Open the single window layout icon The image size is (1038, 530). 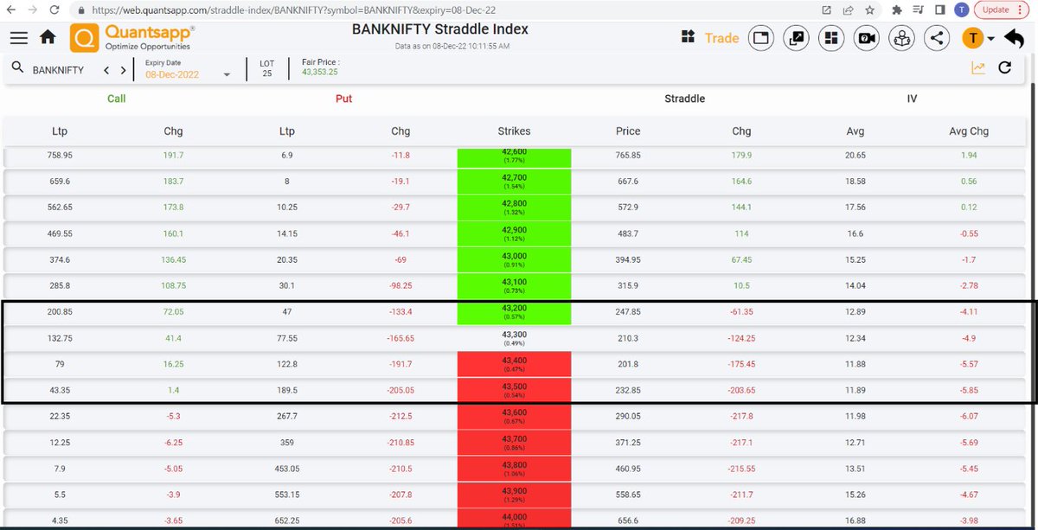761,38
